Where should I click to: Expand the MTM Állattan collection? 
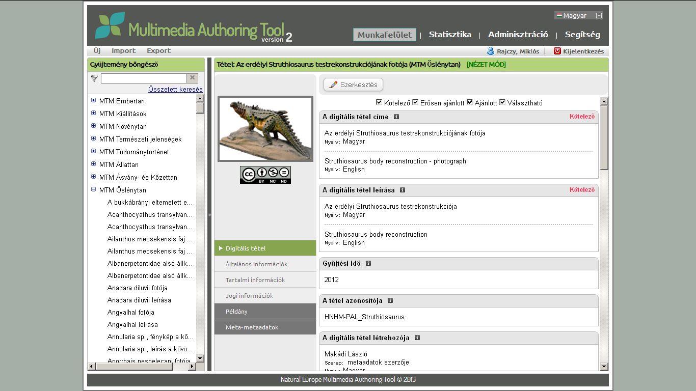pyautogui.click(x=93, y=164)
